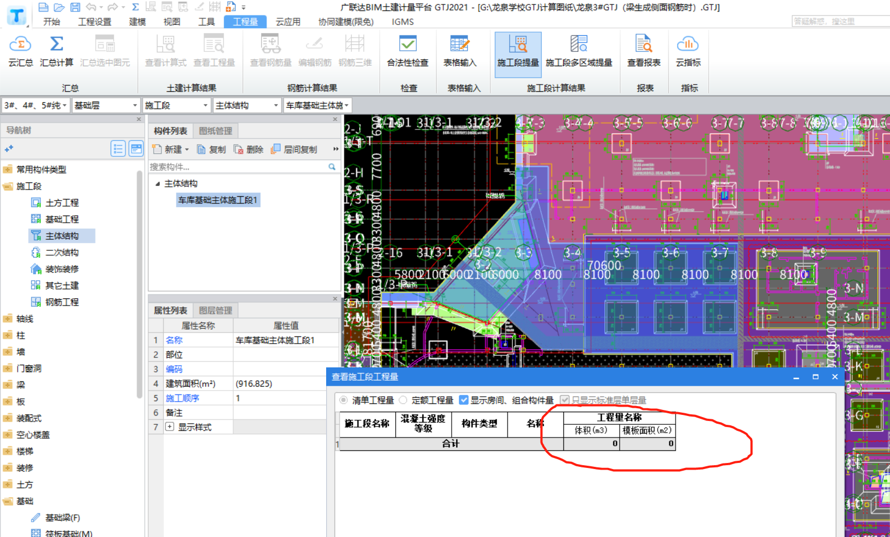This screenshot has height=537, width=890.
Task: Open the 开始 ribbon tab
Action: tap(51, 22)
